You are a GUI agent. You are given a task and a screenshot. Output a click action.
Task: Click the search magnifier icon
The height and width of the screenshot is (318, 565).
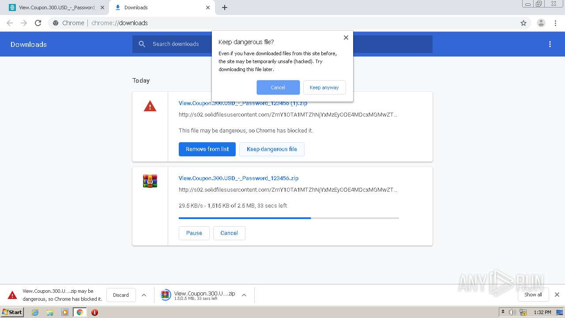click(x=142, y=44)
